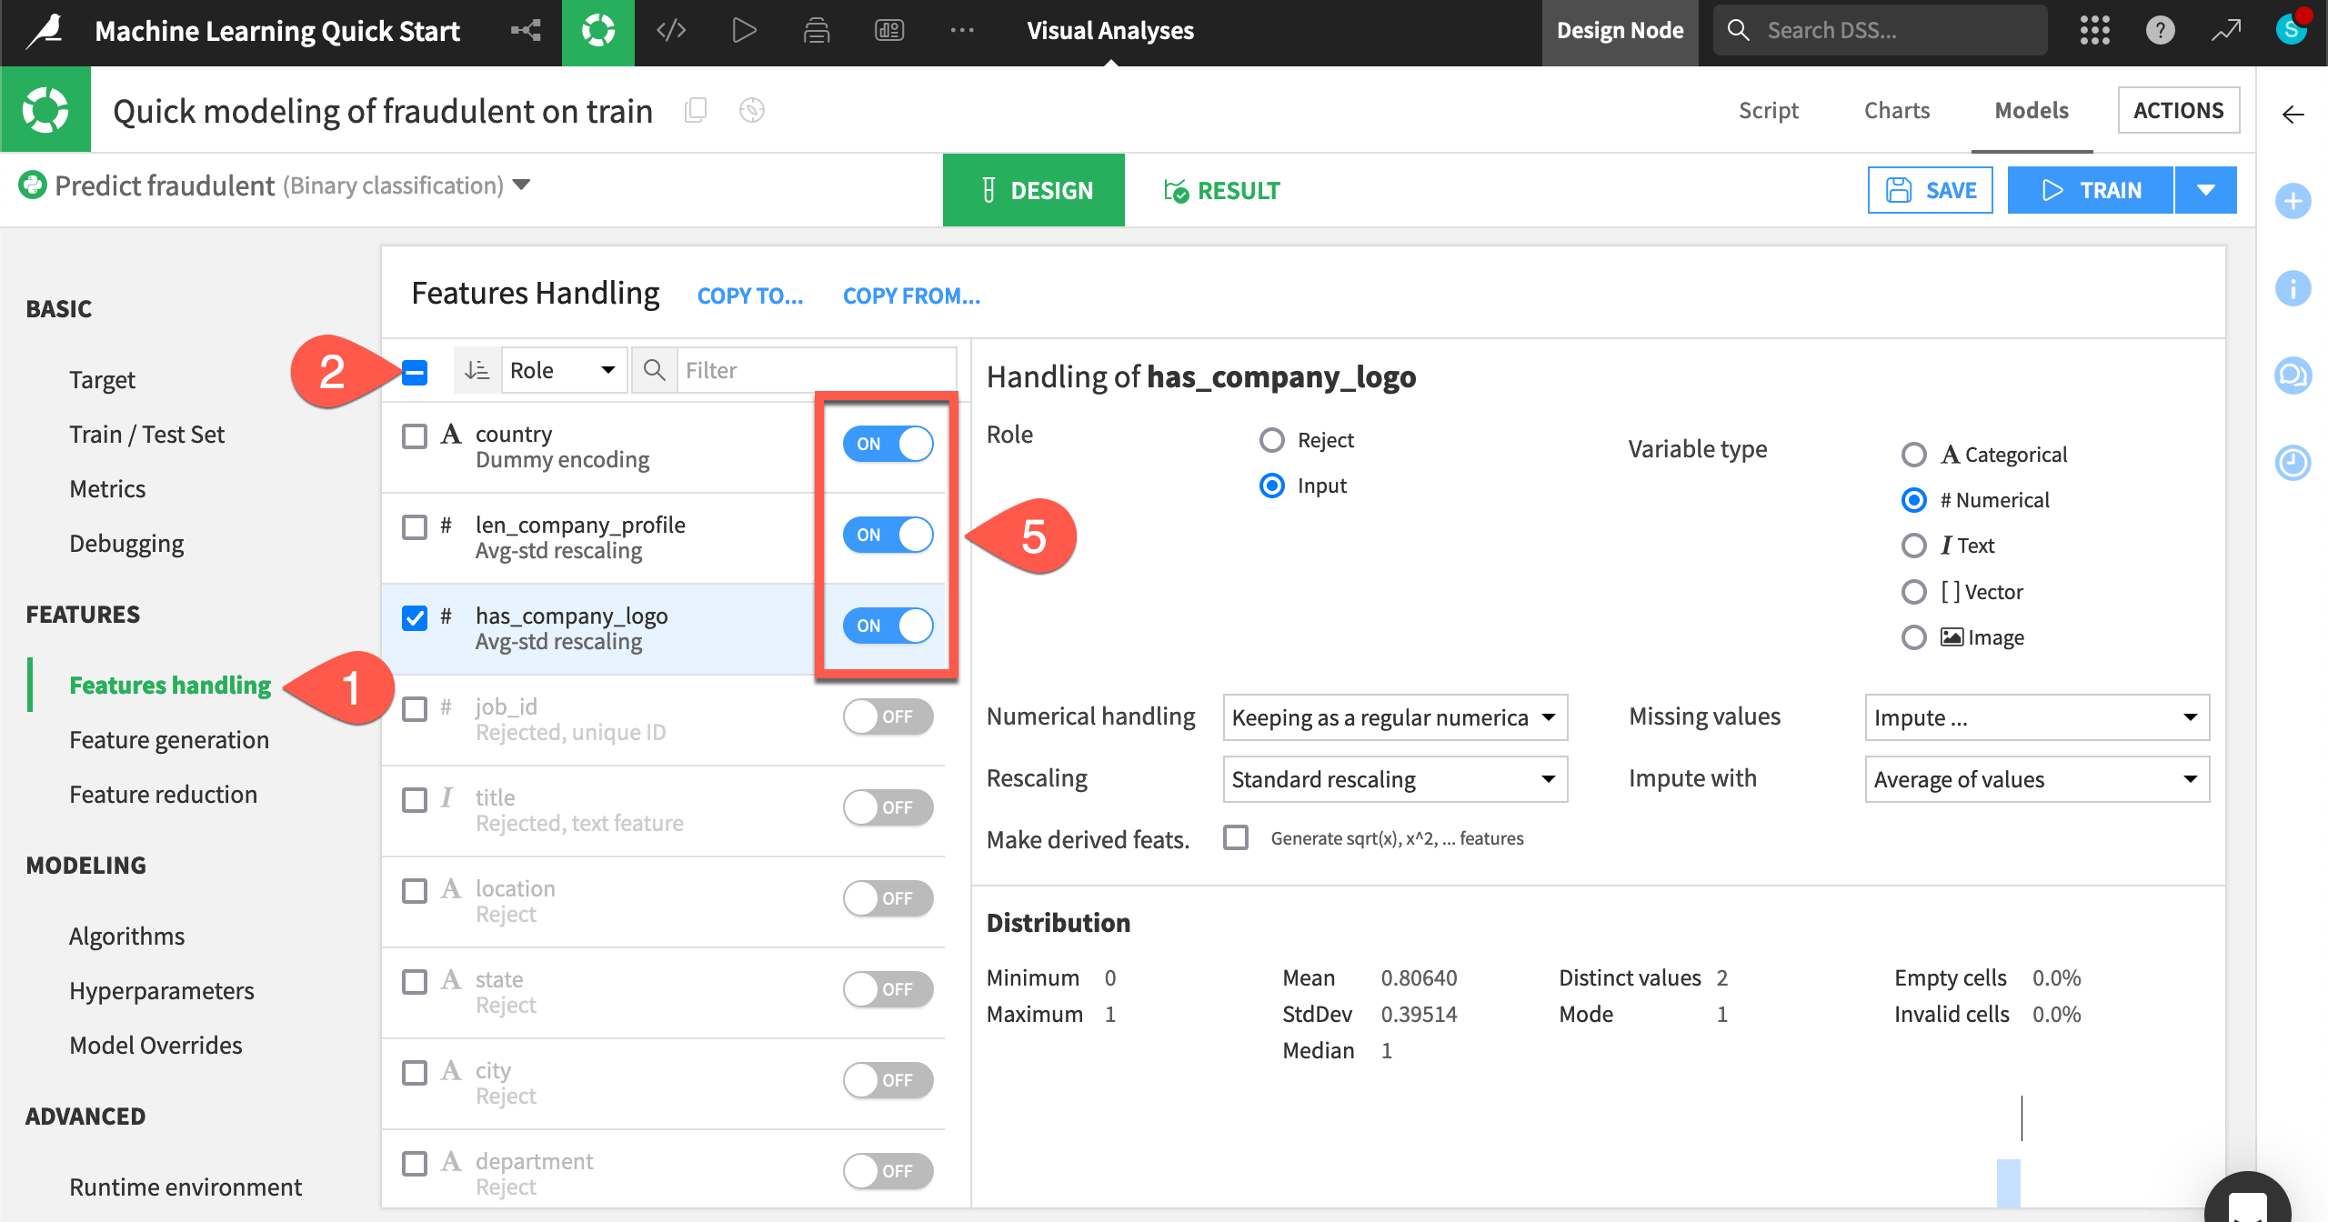Click SAVE button
Image resolution: width=2328 pixels, height=1222 pixels.
point(1932,189)
